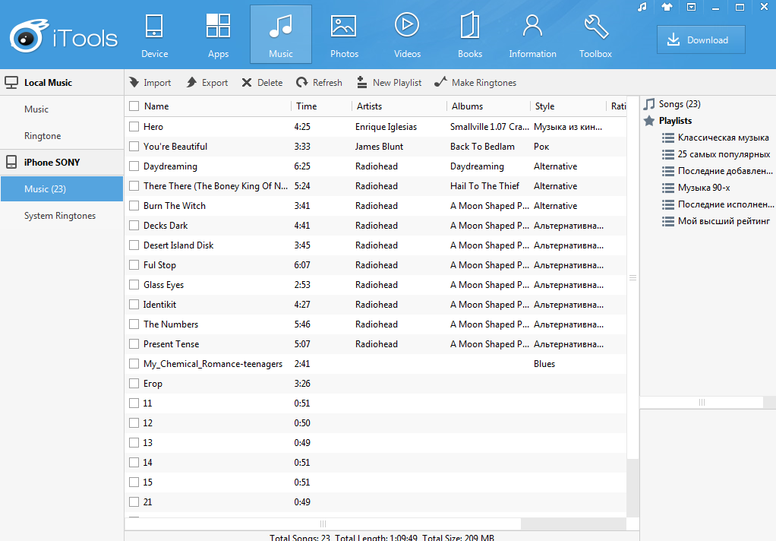Open the Books section icon
The height and width of the screenshot is (541, 776).
(470, 27)
